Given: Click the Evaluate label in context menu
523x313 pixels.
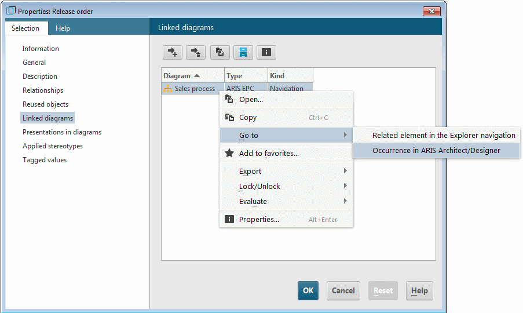Looking at the screenshot, I should point(253,202).
